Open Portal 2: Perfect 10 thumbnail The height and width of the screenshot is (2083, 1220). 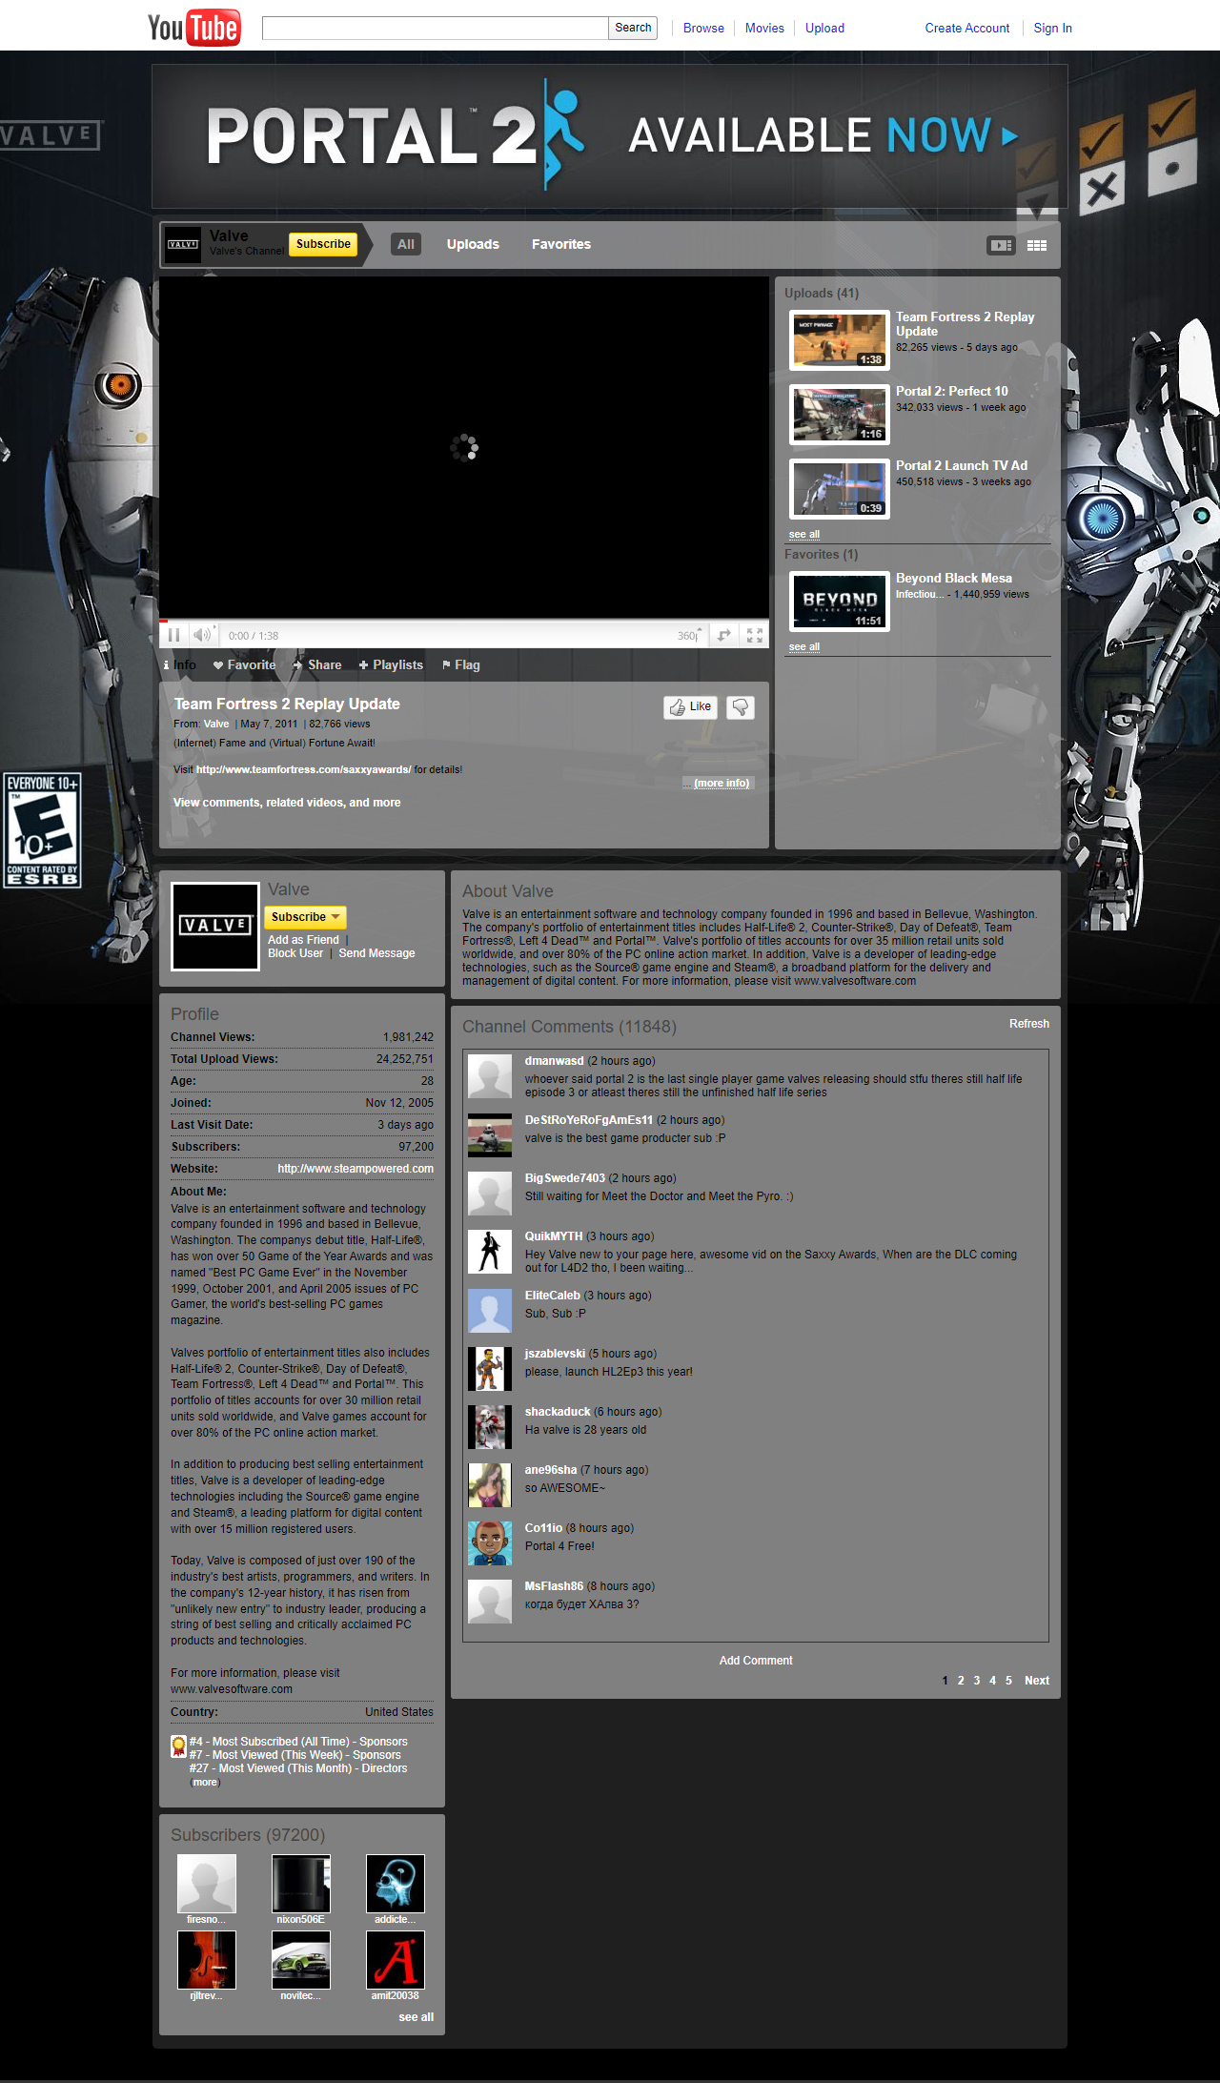pos(840,415)
